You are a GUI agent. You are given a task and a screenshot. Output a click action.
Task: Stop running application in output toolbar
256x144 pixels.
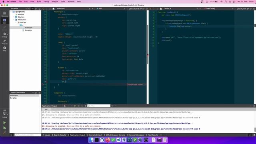pos(78,106)
